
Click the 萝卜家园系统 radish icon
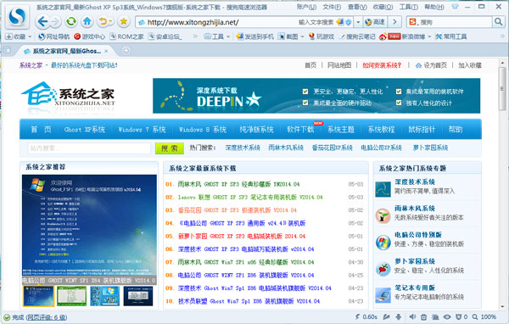point(383,269)
